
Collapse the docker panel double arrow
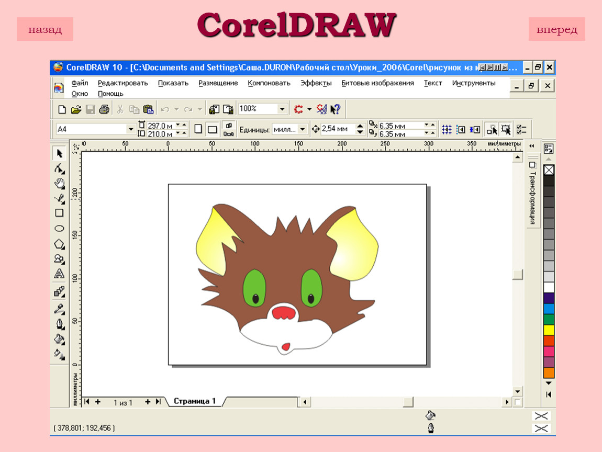tap(532, 146)
